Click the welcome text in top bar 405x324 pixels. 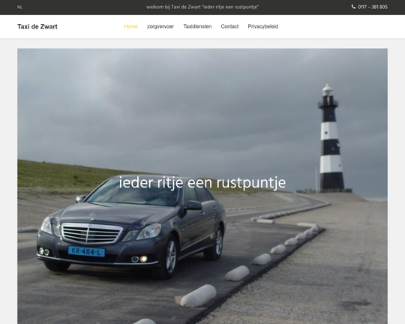point(202,7)
